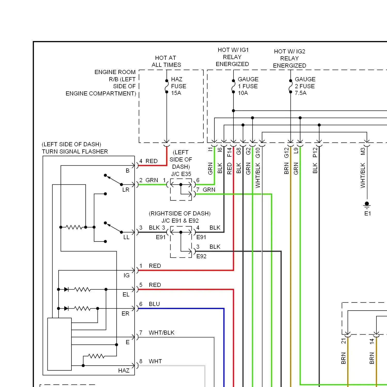Select the 1 RED wire label at IG
Viewport: 387px width, 387px height.
(x=150, y=266)
